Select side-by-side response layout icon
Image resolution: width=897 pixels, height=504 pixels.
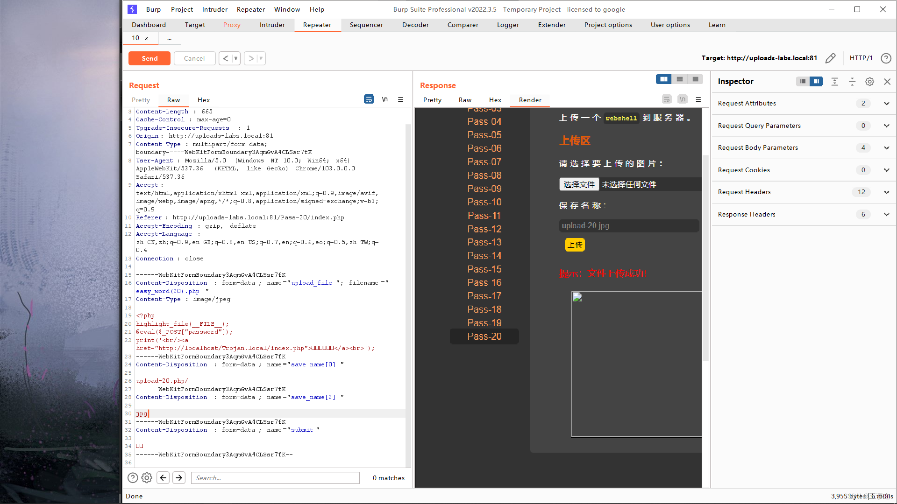[663, 79]
